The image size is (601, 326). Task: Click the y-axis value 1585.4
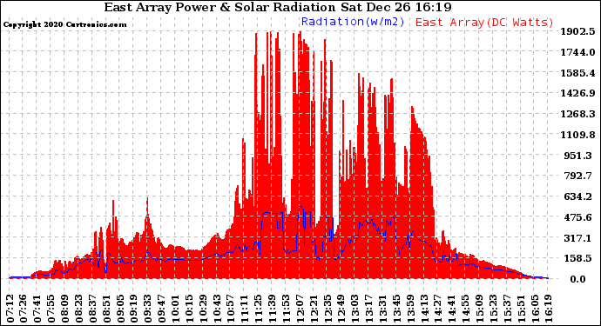point(578,73)
